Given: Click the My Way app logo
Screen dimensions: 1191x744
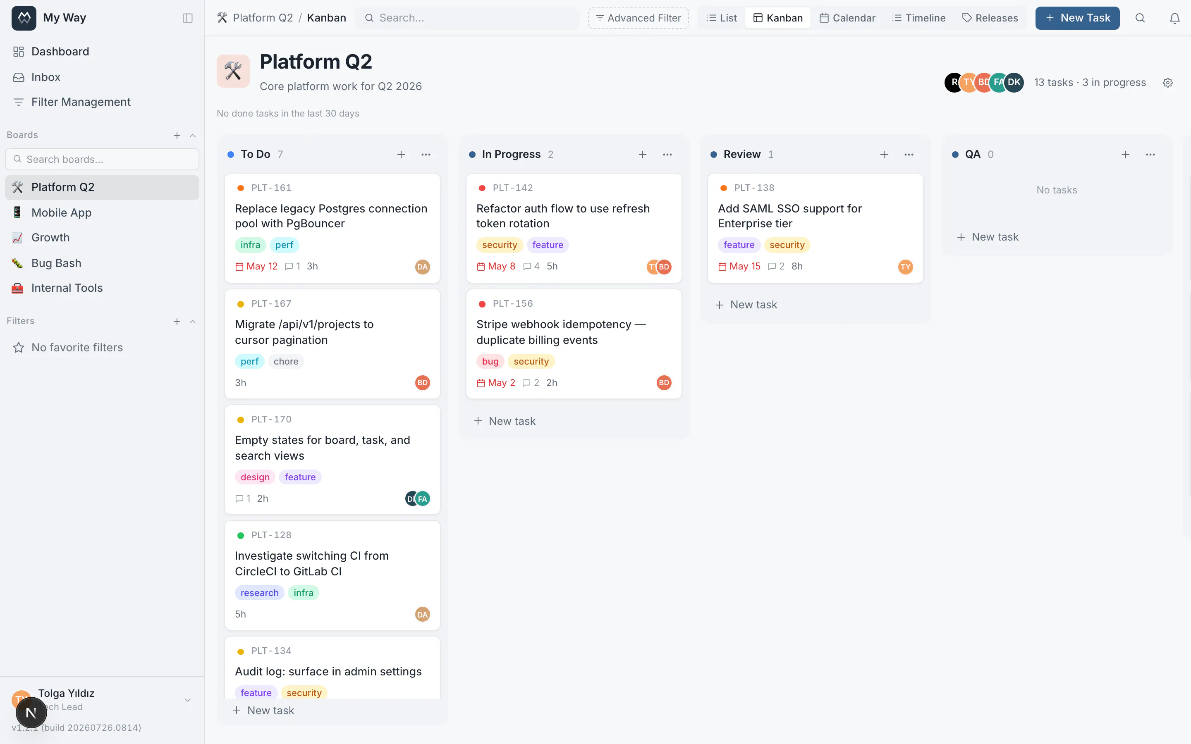Looking at the screenshot, I should (x=24, y=18).
